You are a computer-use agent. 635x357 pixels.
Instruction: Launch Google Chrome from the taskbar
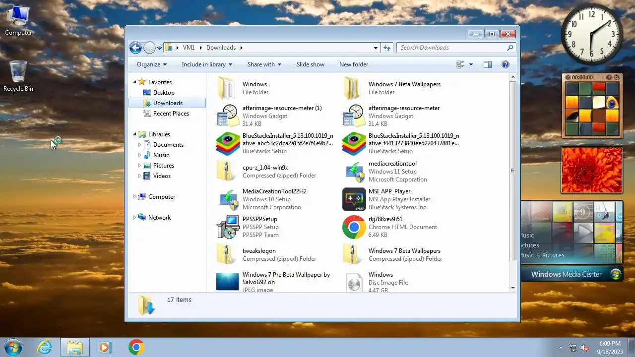coord(136,347)
